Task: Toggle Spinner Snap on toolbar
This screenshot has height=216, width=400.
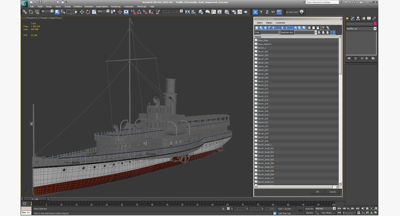Action: (151, 12)
